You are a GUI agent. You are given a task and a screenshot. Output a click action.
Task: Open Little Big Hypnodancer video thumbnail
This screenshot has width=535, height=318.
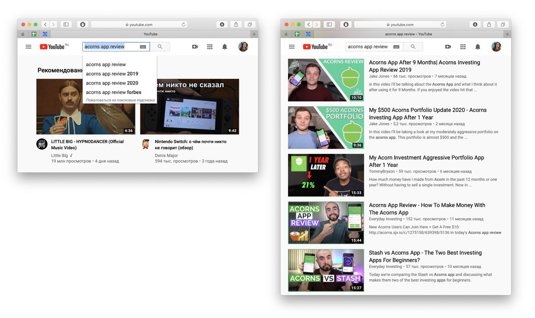tap(86, 107)
